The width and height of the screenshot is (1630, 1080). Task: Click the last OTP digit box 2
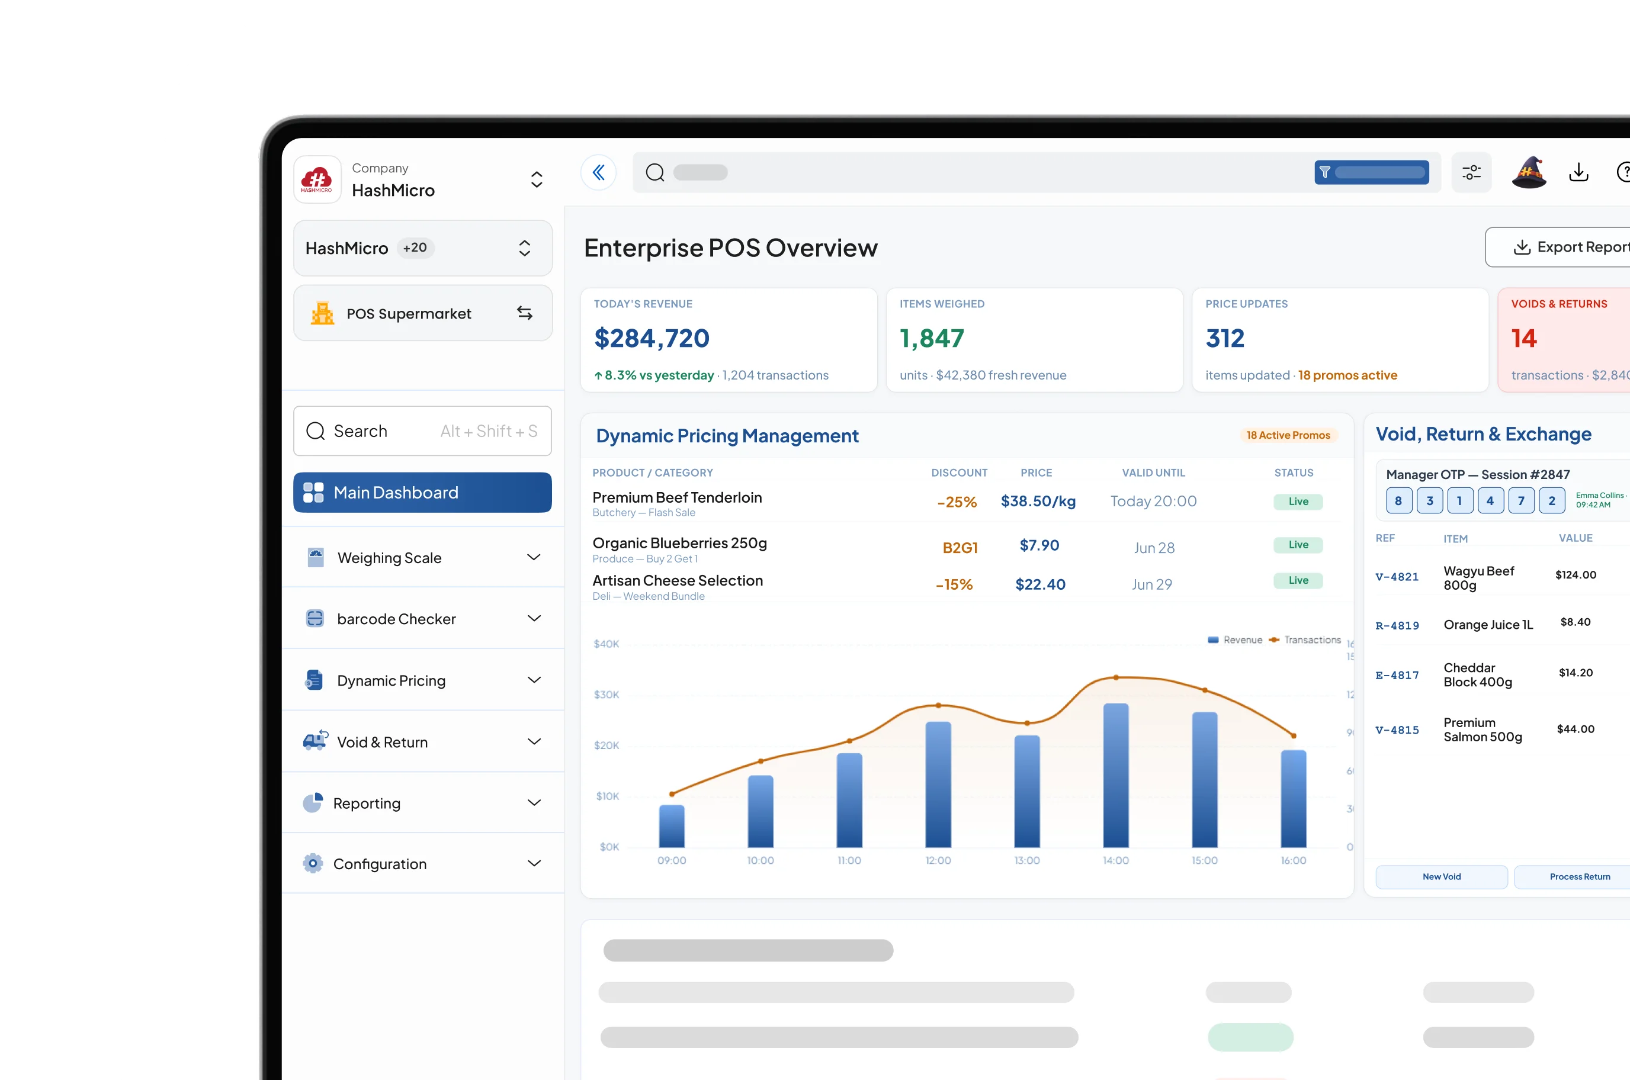1551,501
